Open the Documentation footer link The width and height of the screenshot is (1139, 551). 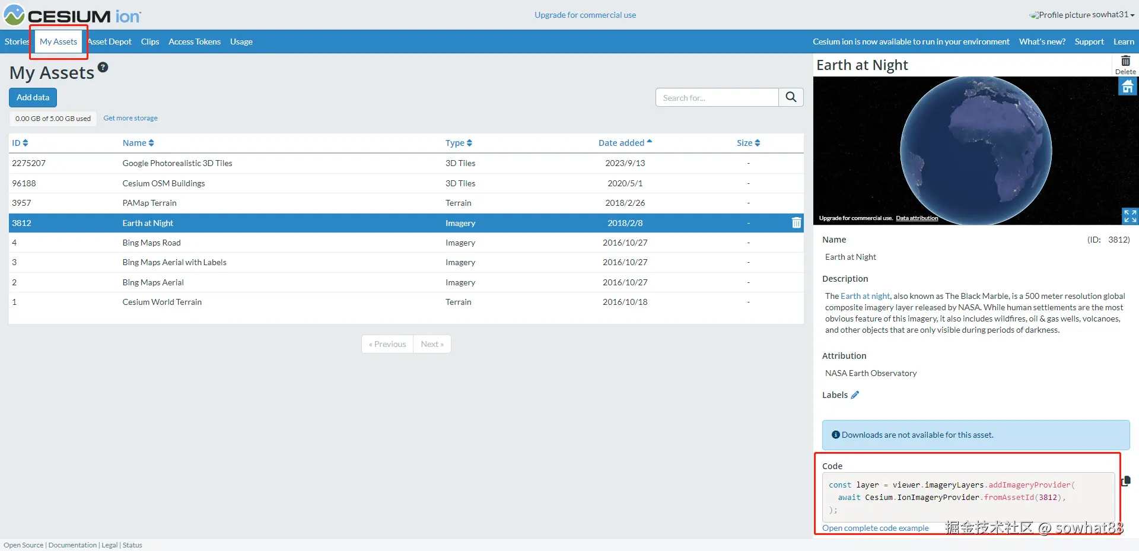tap(72, 545)
